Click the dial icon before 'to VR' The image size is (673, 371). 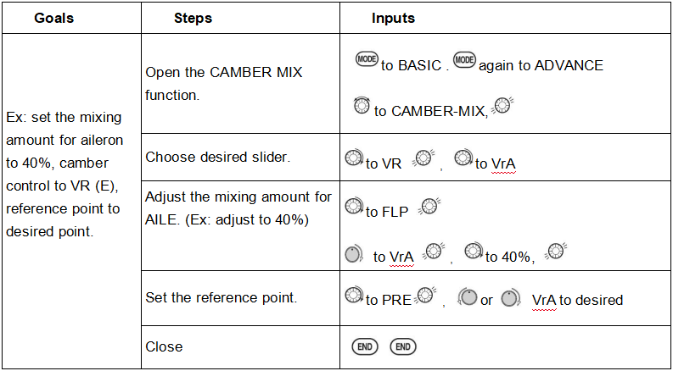coord(354,158)
